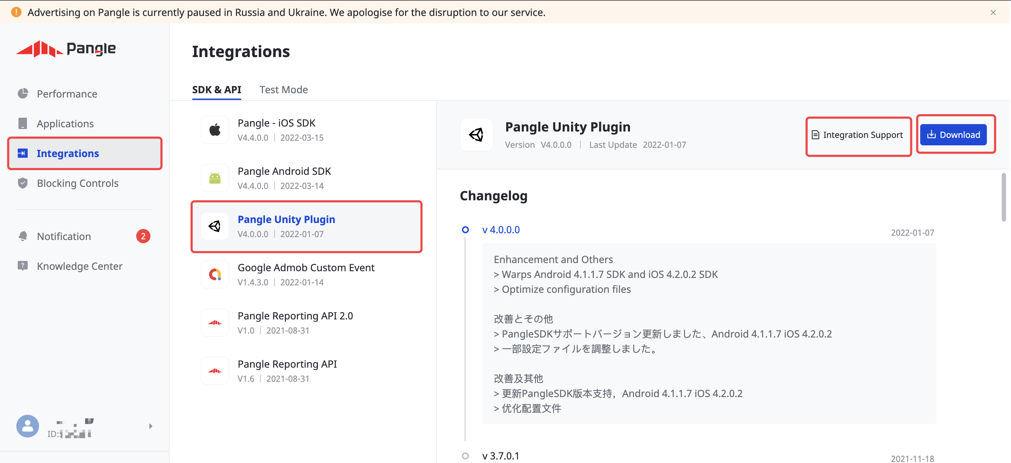Screen dimensions: 1011x463
Task: Click the Integrations sidebar icon
Action: (x=23, y=153)
